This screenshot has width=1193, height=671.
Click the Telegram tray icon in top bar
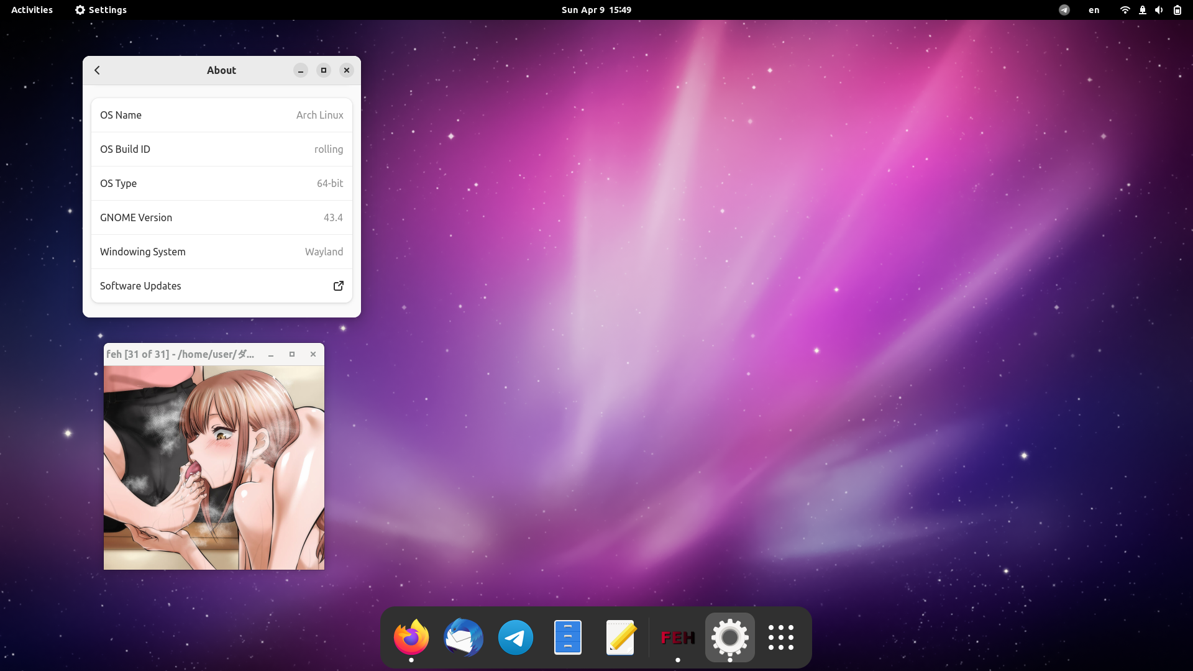point(1064,10)
